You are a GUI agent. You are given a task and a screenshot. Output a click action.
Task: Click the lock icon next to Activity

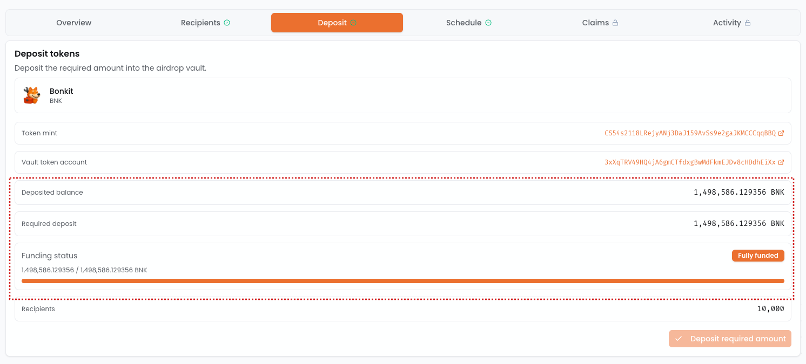(748, 23)
